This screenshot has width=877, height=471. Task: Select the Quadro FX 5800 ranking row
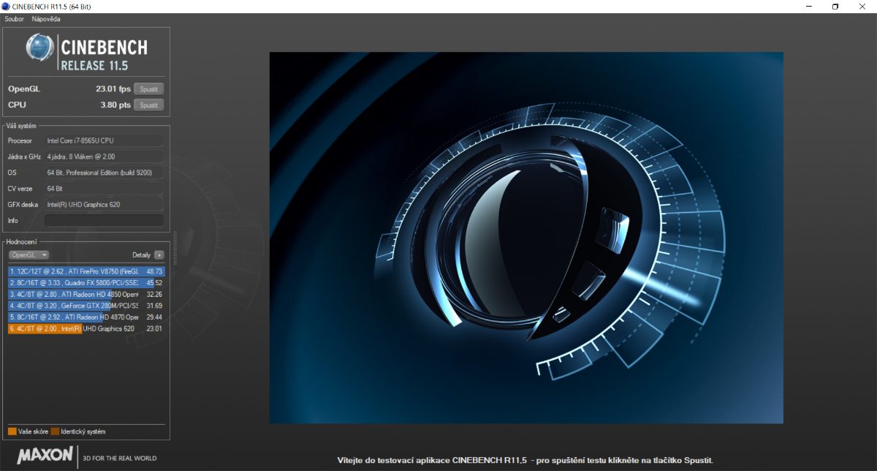(x=86, y=282)
